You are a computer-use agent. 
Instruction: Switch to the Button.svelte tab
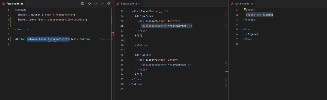coord(129,4)
